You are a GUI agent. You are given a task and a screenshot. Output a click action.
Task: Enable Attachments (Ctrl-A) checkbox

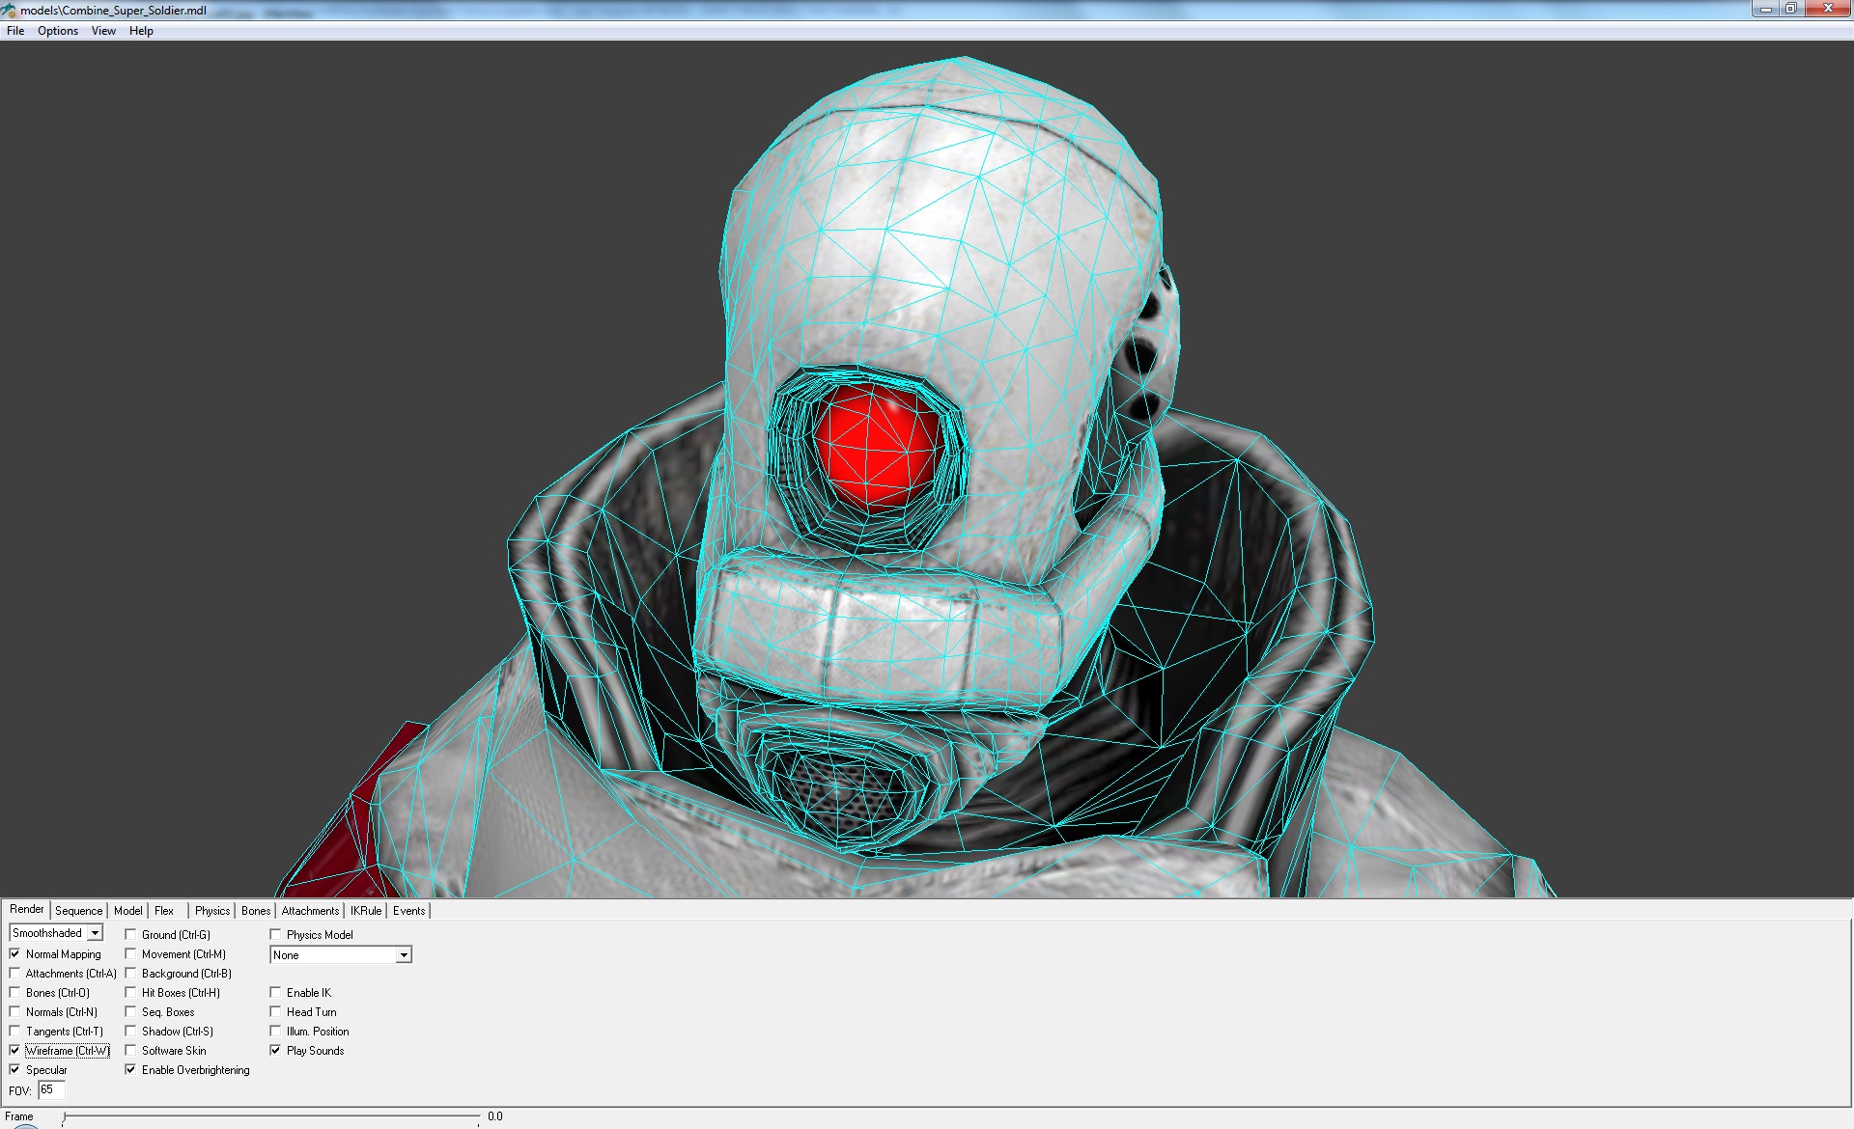tap(15, 974)
